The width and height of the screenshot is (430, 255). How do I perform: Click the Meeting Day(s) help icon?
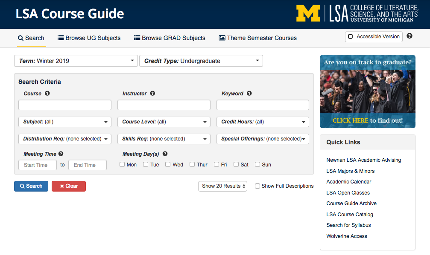pos(165,154)
